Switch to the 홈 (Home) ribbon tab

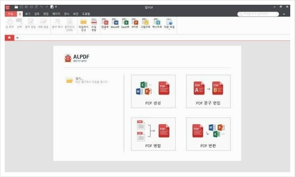tap(20, 14)
